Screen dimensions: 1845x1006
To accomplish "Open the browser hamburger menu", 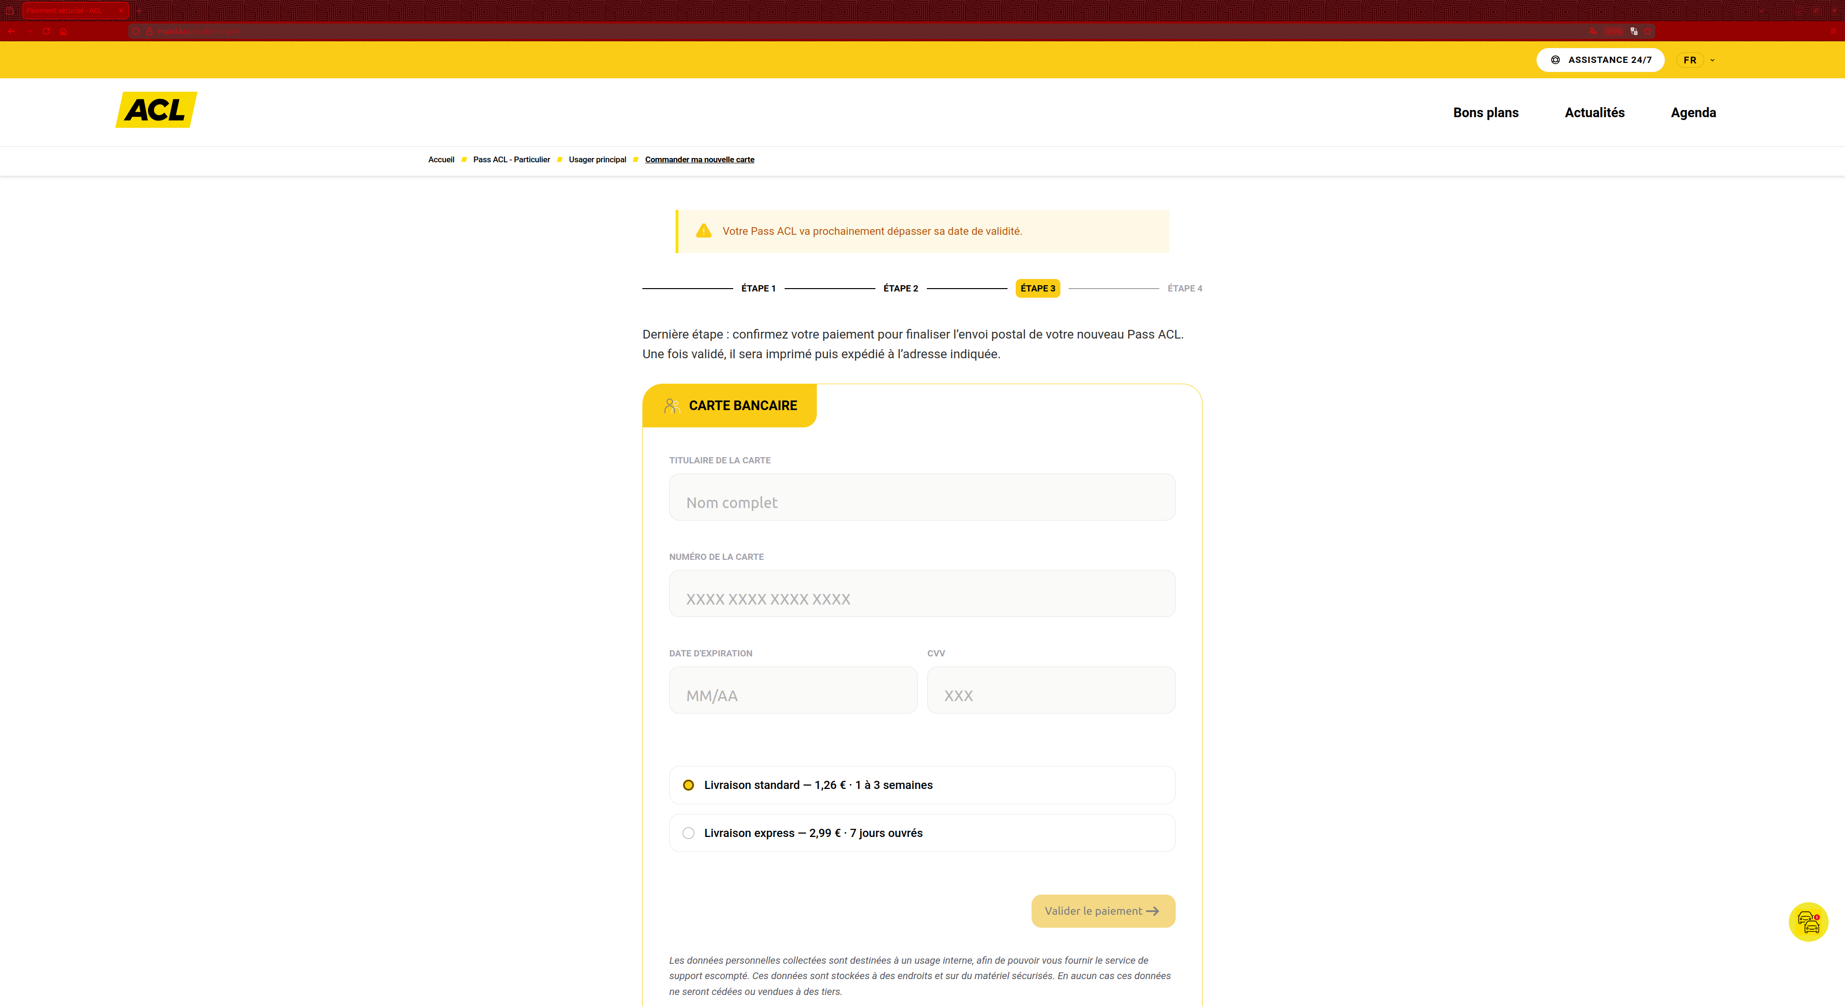I will [1833, 32].
